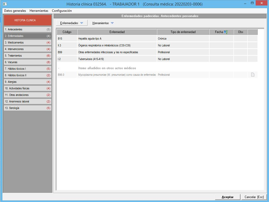Open the 6. Vacunas section

pyautogui.click(x=27, y=62)
